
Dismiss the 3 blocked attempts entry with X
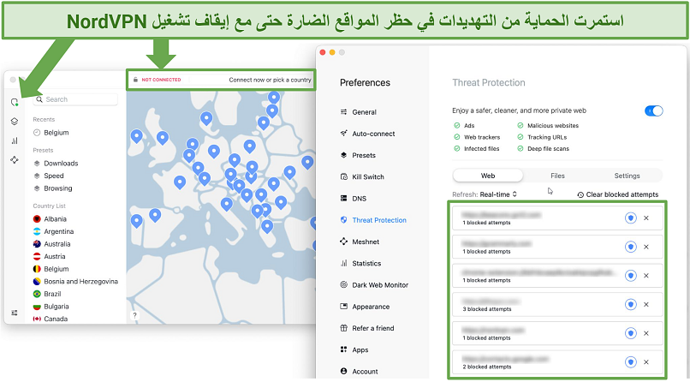pos(646,305)
